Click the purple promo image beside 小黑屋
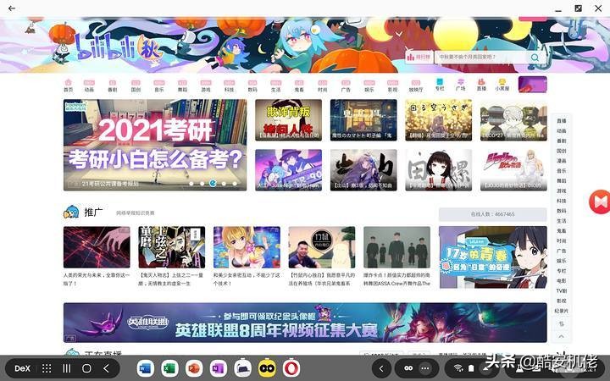This screenshot has width=610, height=381. [x=533, y=85]
